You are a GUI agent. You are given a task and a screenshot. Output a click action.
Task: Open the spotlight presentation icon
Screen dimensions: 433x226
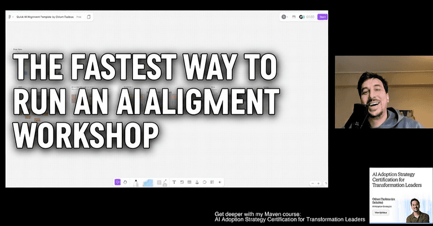coord(294,17)
